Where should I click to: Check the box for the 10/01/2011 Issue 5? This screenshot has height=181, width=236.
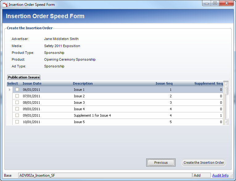17,122
